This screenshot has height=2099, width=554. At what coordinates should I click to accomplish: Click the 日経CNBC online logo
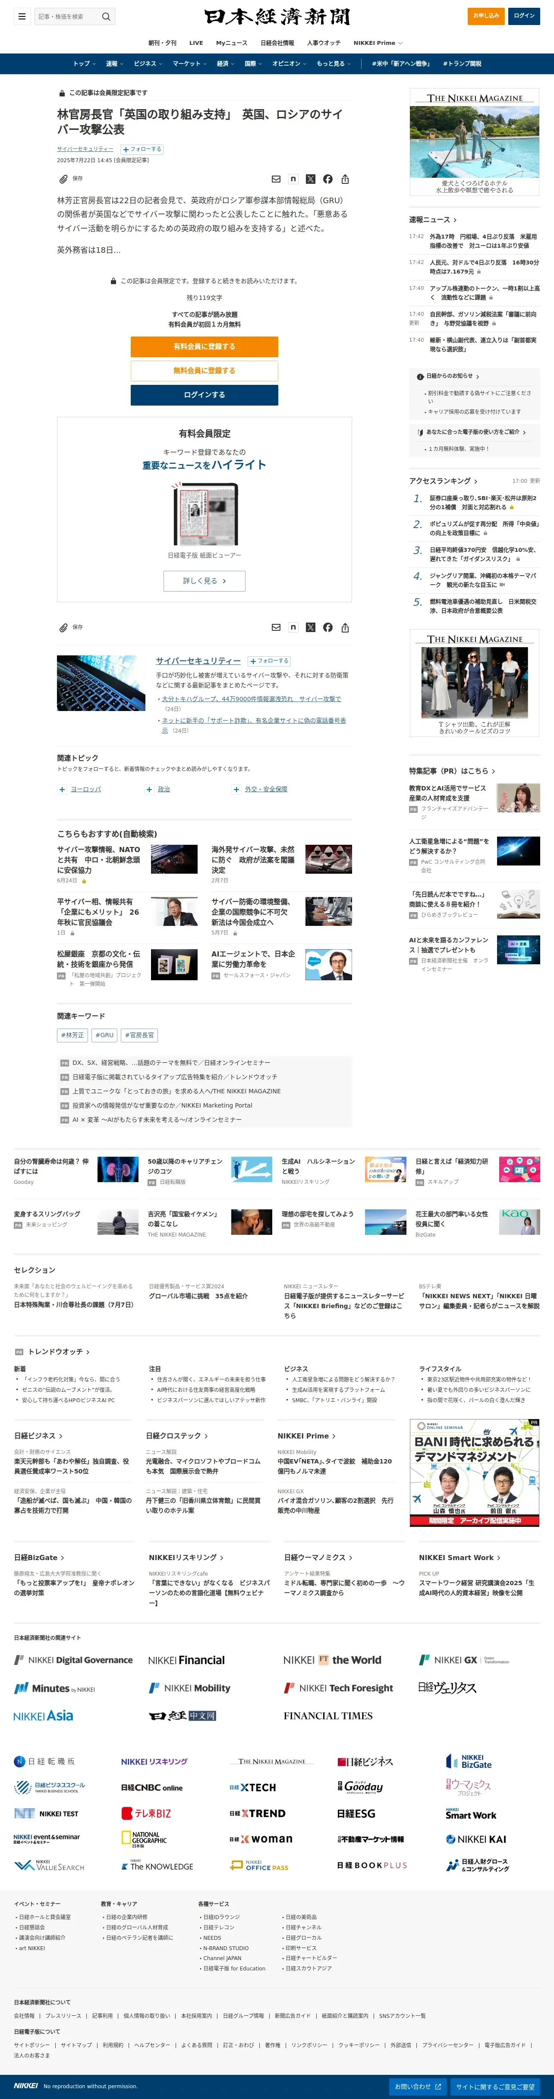click(151, 1787)
